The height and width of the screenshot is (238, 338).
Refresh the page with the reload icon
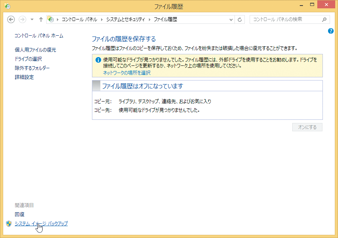[x=240, y=20]
